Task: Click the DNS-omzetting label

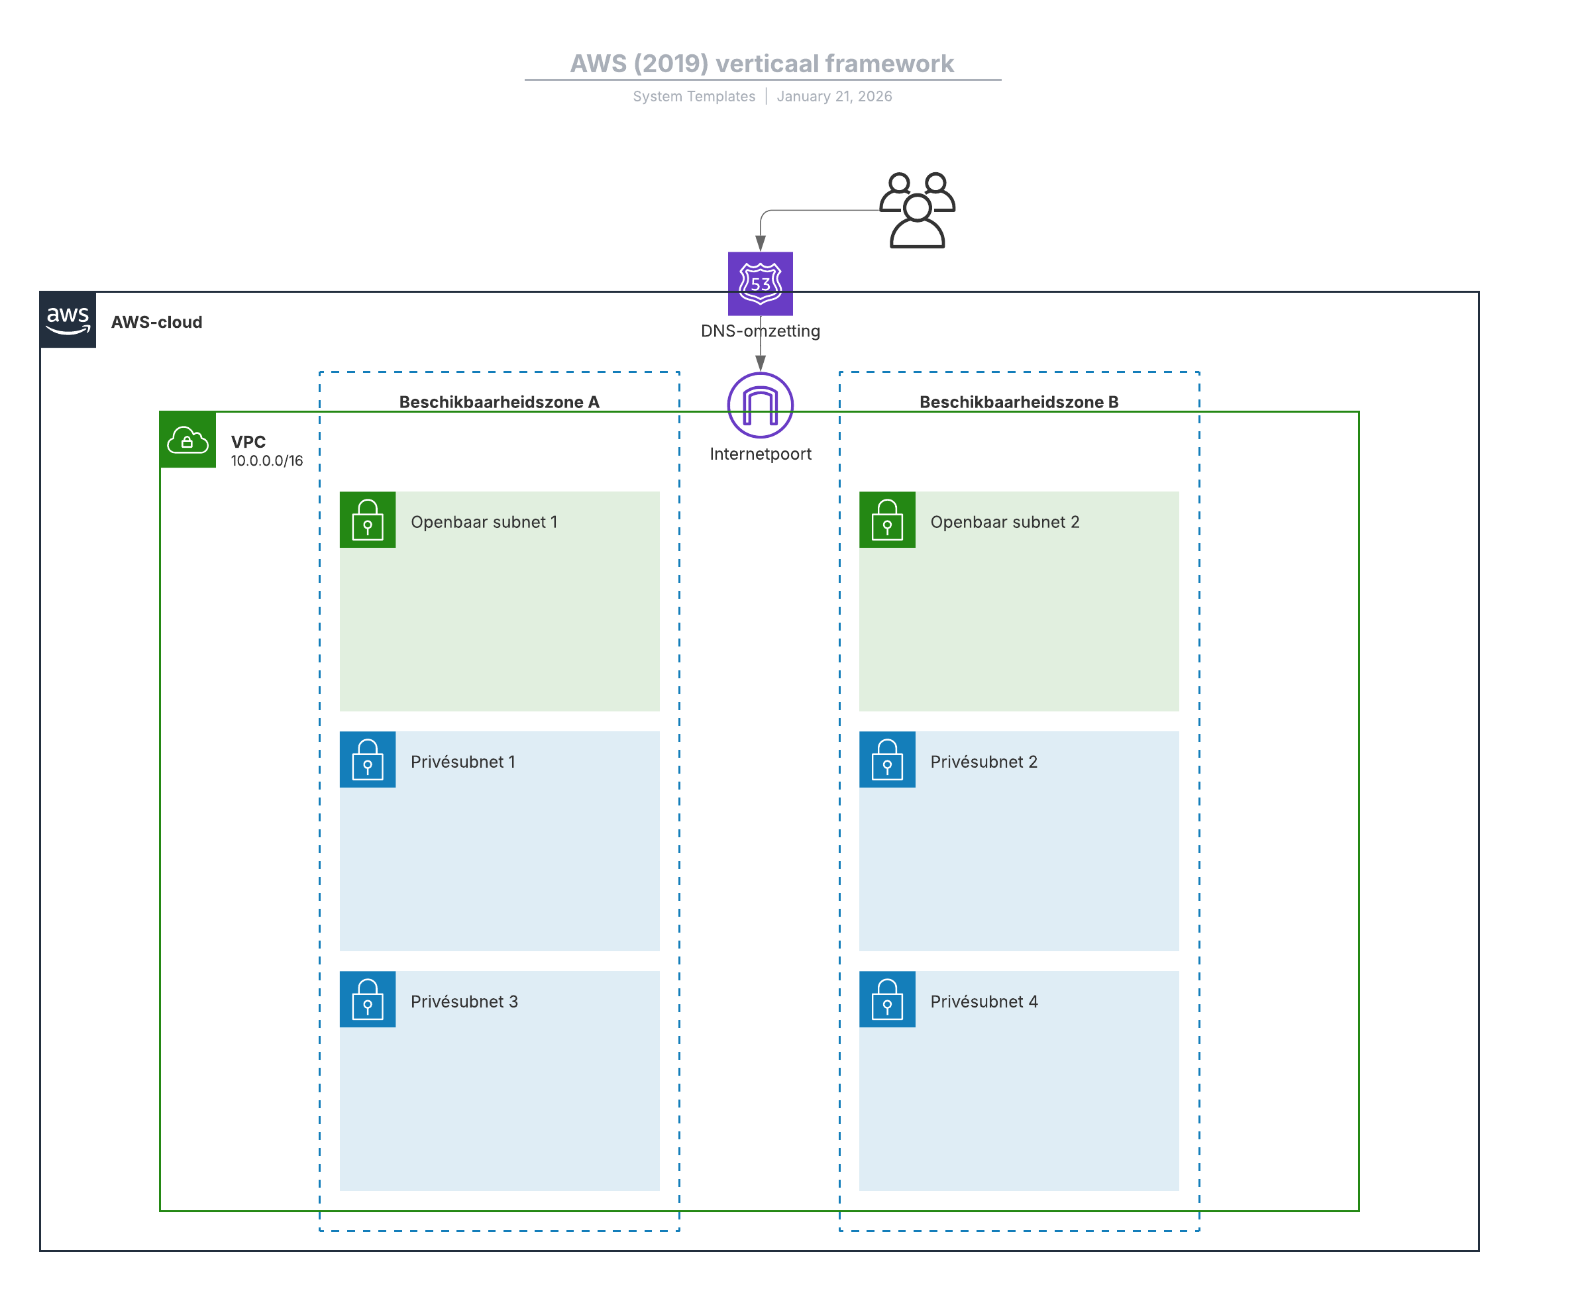Action: (x=760, y=331)
